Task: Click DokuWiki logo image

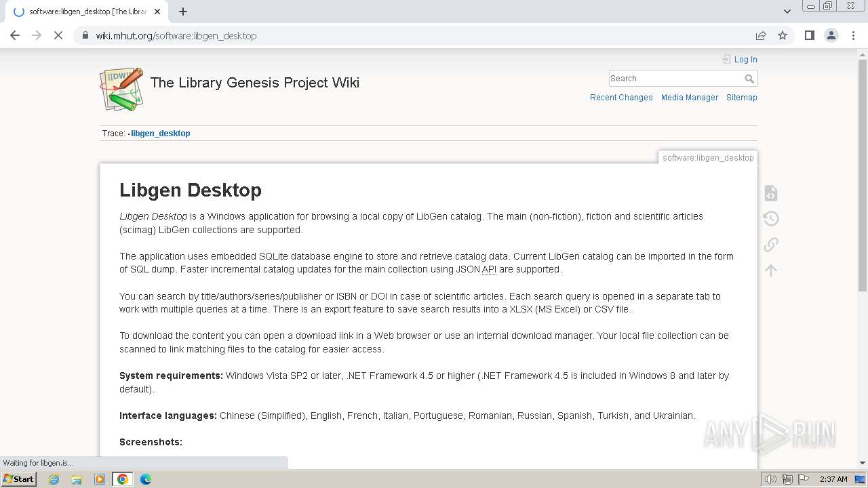Action: (122, 89)
